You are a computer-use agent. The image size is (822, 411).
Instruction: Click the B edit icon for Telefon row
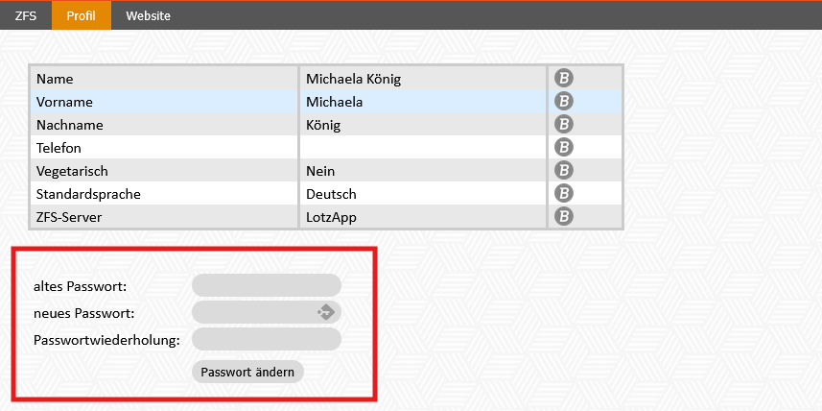click(564, 148)
